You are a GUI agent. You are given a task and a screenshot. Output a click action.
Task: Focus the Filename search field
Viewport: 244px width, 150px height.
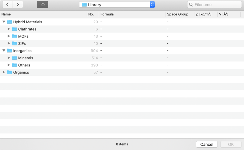(217, 5)
